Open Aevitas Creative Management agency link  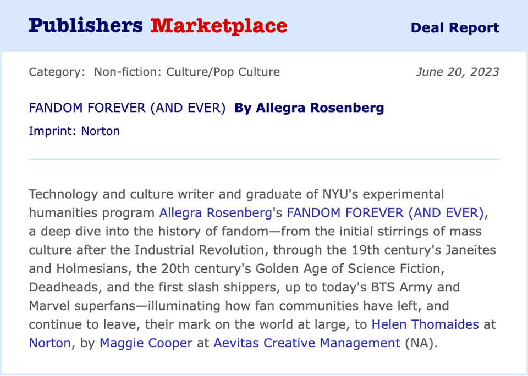tap(307, 343)
